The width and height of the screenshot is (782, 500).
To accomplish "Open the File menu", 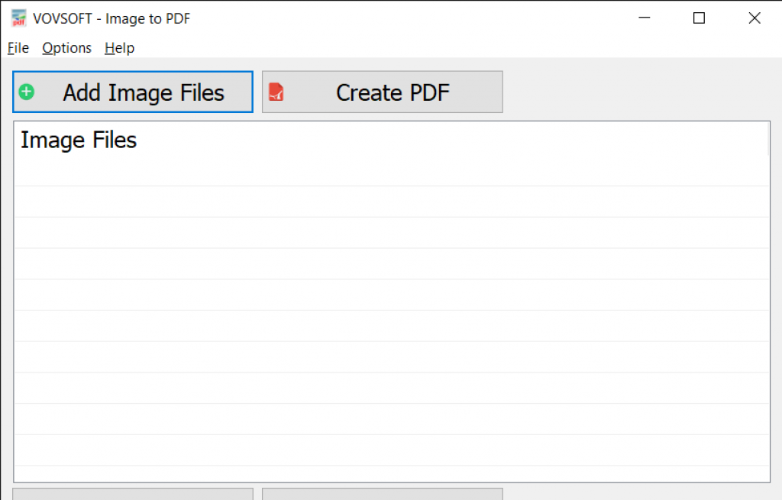I will [18, 48].
